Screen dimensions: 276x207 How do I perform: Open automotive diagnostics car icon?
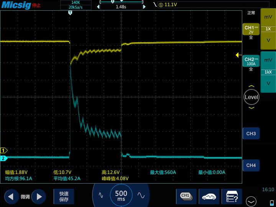[209, 196]
